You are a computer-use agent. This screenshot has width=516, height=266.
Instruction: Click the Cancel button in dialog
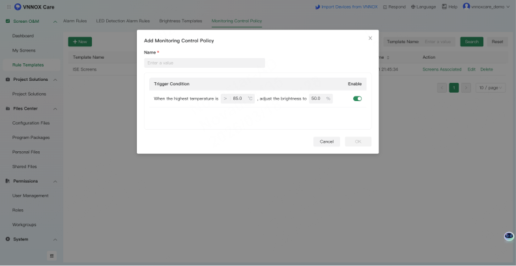tap(326, 141)
